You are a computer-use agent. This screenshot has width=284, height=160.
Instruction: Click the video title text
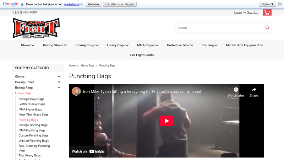point(142,91)
